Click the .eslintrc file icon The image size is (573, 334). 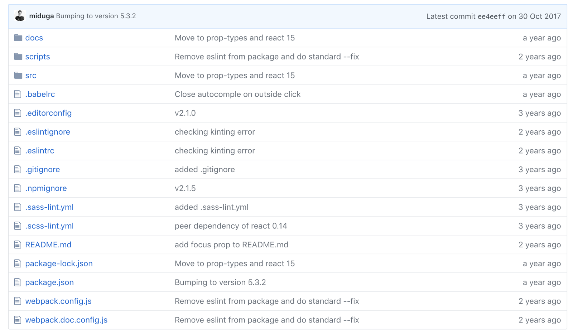tap(18, 151)
